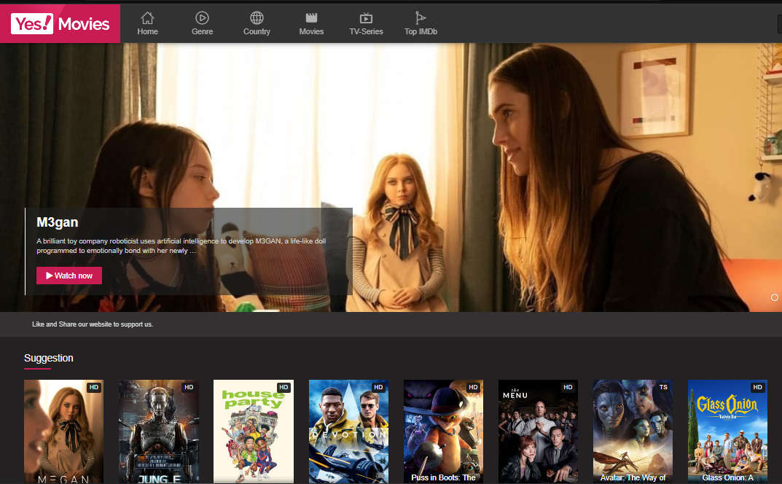Click the TS badge on Avatar poster

point(663,387)
